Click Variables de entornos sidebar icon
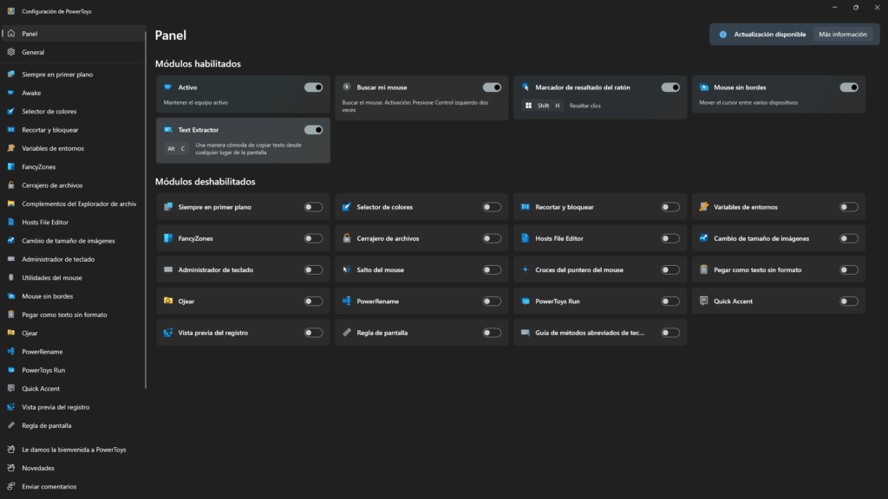This screenshot has width=888, height=499. (x=11, y=148)
